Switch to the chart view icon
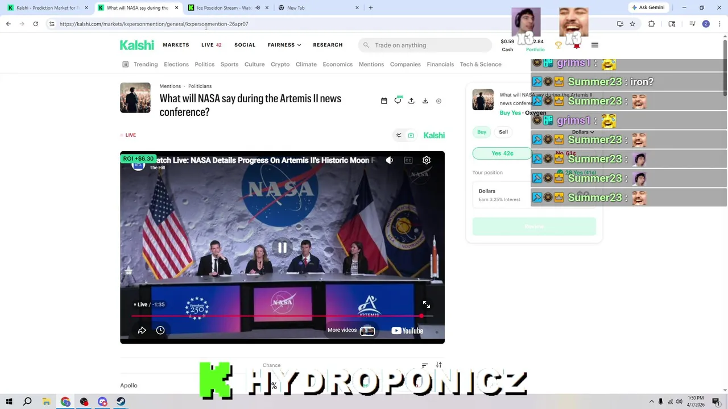728x409 pixels. (x=399, y=135)
